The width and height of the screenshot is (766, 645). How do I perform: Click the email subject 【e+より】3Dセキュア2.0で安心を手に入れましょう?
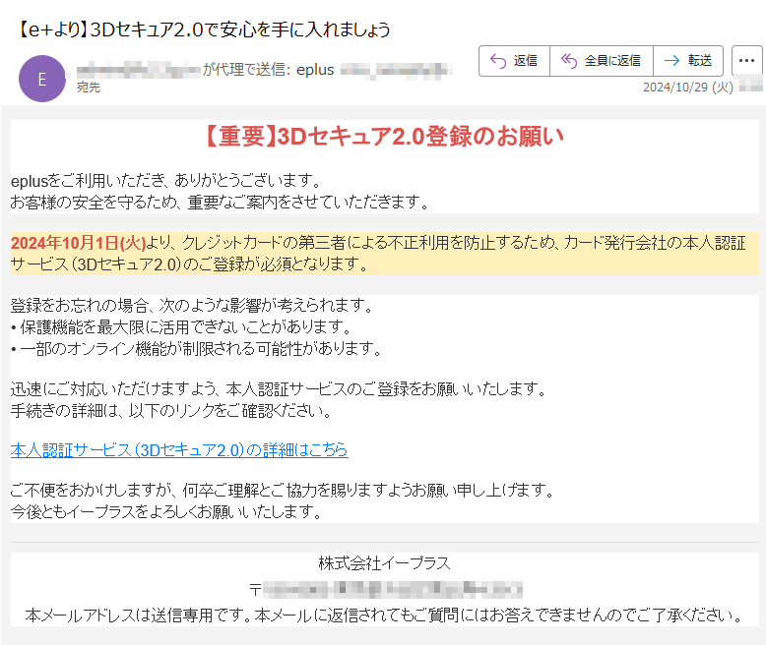coord(204,29)
